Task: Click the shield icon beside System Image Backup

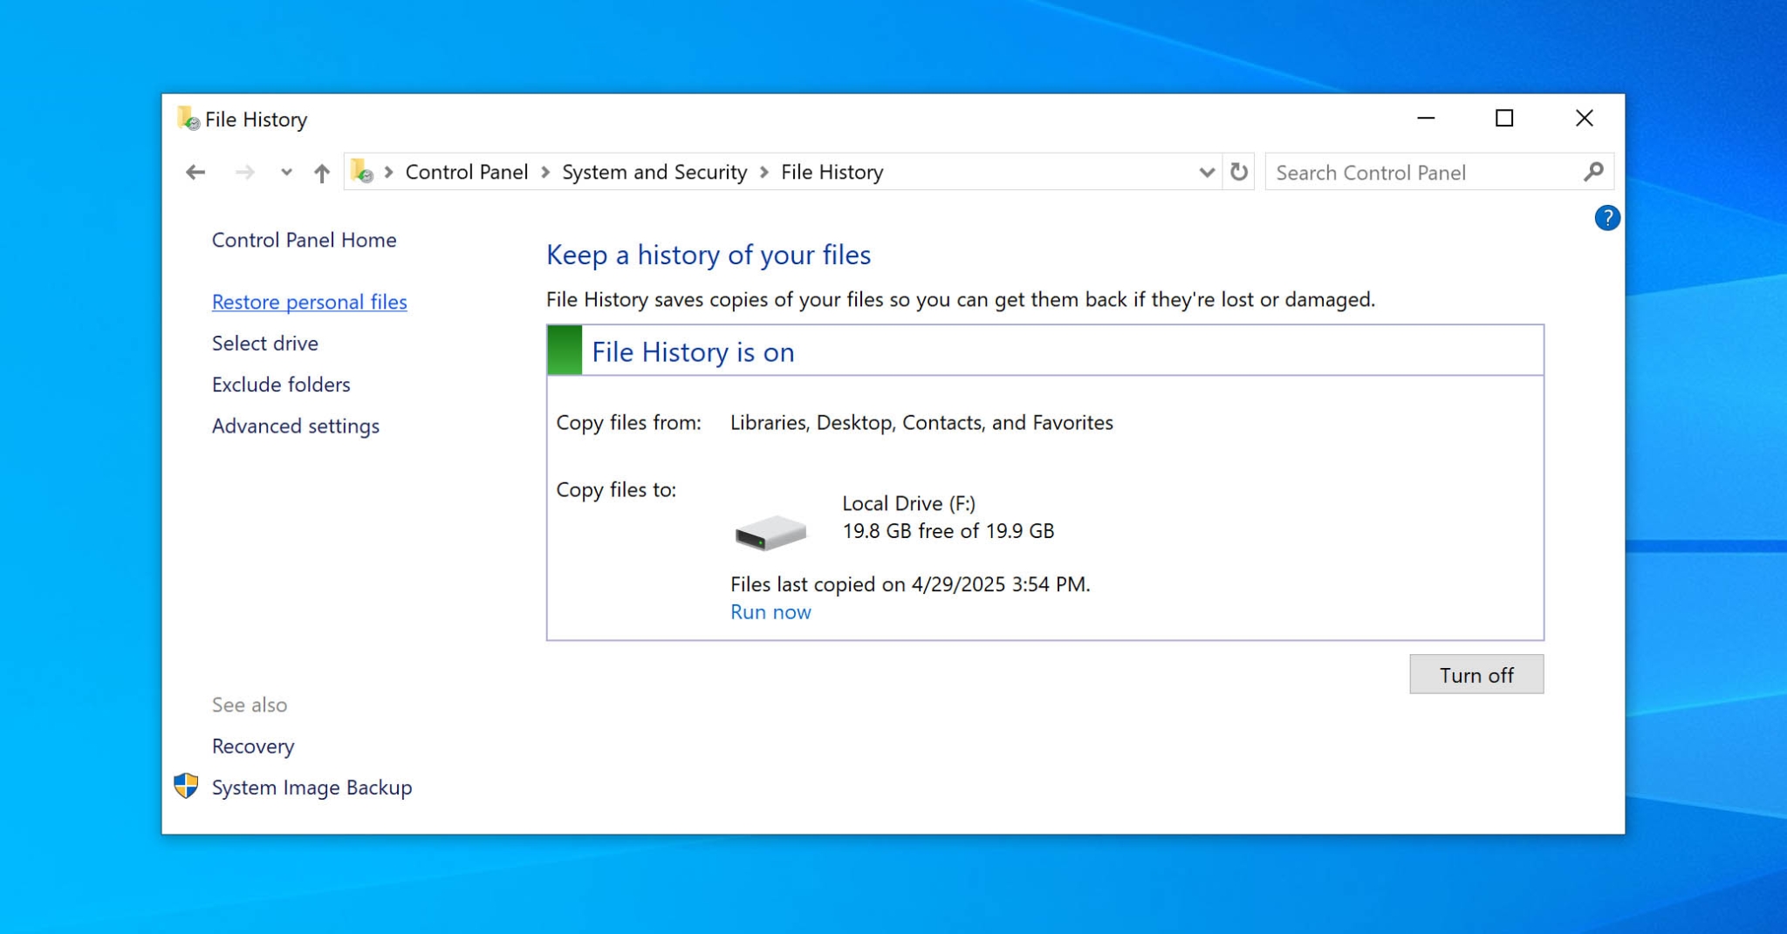Action: point(186,786)
